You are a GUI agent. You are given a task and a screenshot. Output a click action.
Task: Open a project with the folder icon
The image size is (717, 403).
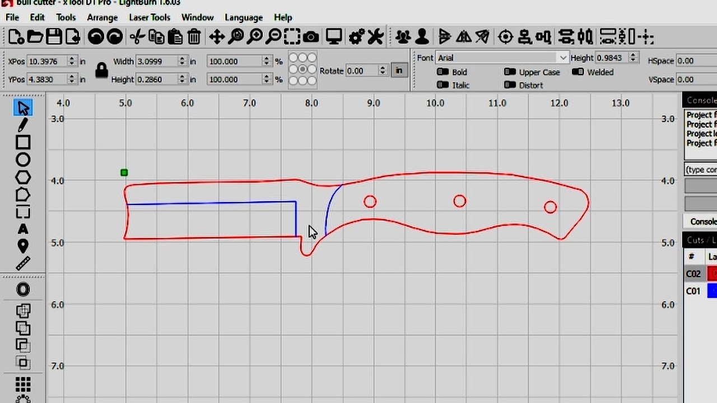[x=35, y=37]
